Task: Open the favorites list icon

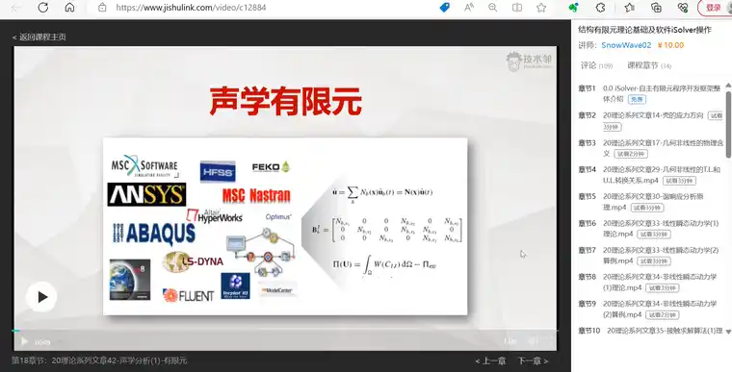Action: tap(629, 8)
